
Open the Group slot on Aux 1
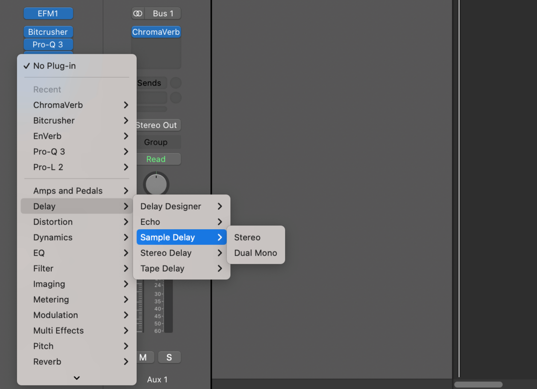tap(159, 142)
